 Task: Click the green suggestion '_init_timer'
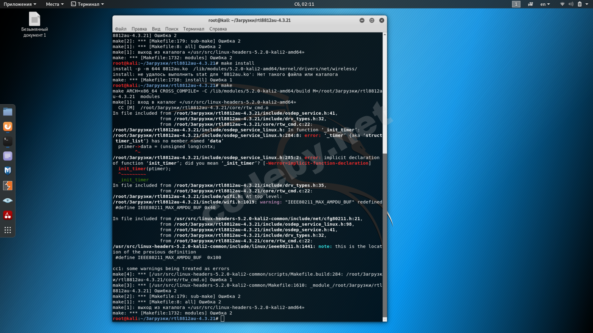coord(133,180)
